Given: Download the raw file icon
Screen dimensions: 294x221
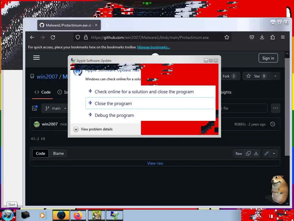Looking at the screenshot, I should pyautogui.click(x=256, y=153).
